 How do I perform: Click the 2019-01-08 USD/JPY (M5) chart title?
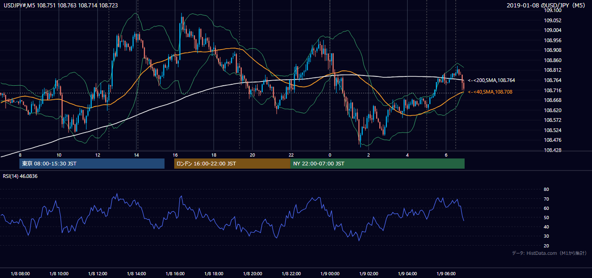pyautogui.click(x=547, y=5)
